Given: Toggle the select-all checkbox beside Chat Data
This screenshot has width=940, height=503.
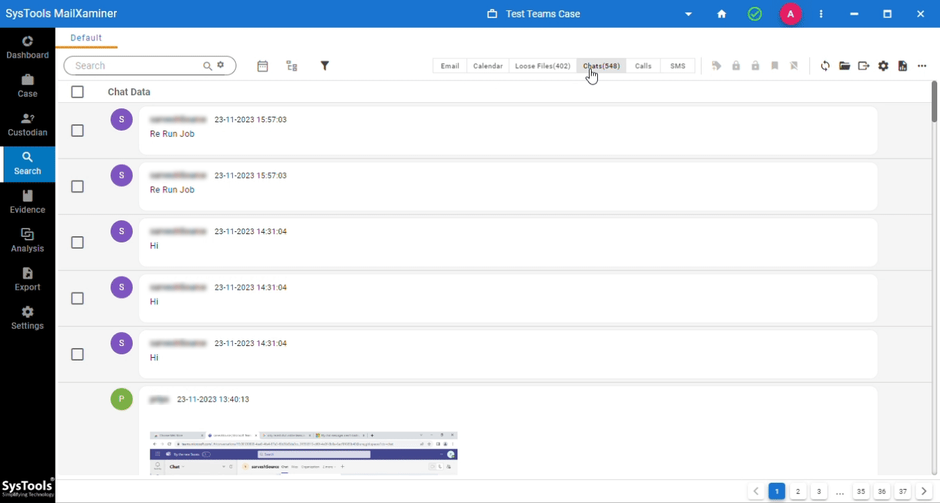Looking at the screenshot, I should 77,92.
